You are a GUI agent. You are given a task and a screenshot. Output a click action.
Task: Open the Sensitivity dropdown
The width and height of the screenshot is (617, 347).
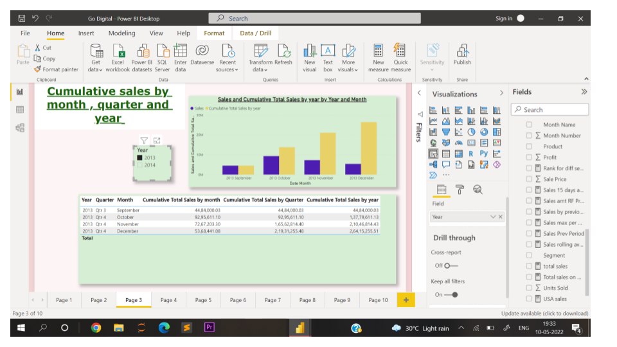[x=432, y=58]
